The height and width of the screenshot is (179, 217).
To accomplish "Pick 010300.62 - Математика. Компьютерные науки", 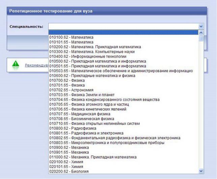I will pyautogui.click(x=124, y=52).
